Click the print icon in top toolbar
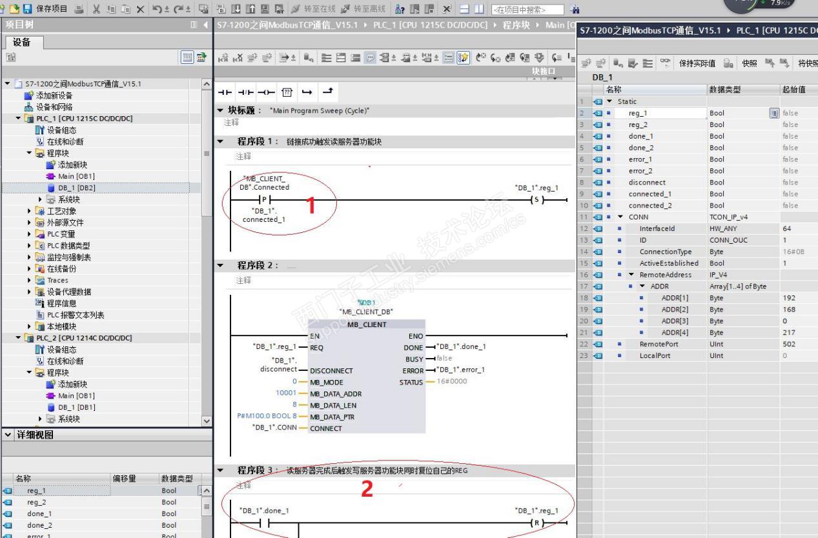Screen dimensions: 818x538 (78, 8)
